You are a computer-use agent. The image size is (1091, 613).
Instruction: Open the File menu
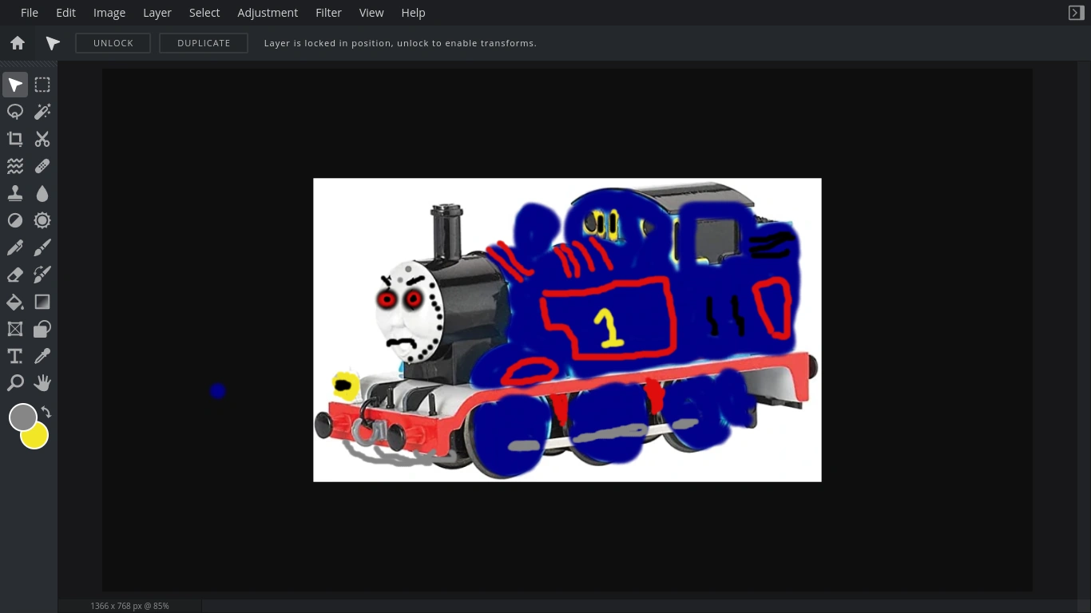point(30,13)
